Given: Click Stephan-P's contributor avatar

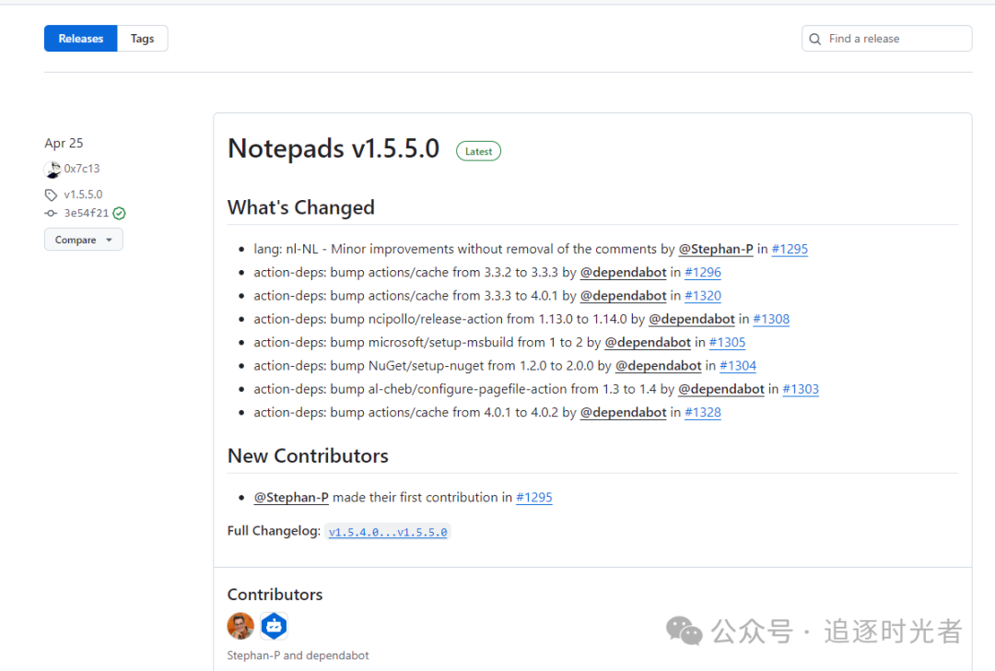Looking at the screenshot, I should pos(240,626).
